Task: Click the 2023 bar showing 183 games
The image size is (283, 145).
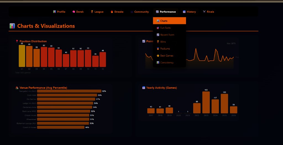Action: click(x=206, y=103)
